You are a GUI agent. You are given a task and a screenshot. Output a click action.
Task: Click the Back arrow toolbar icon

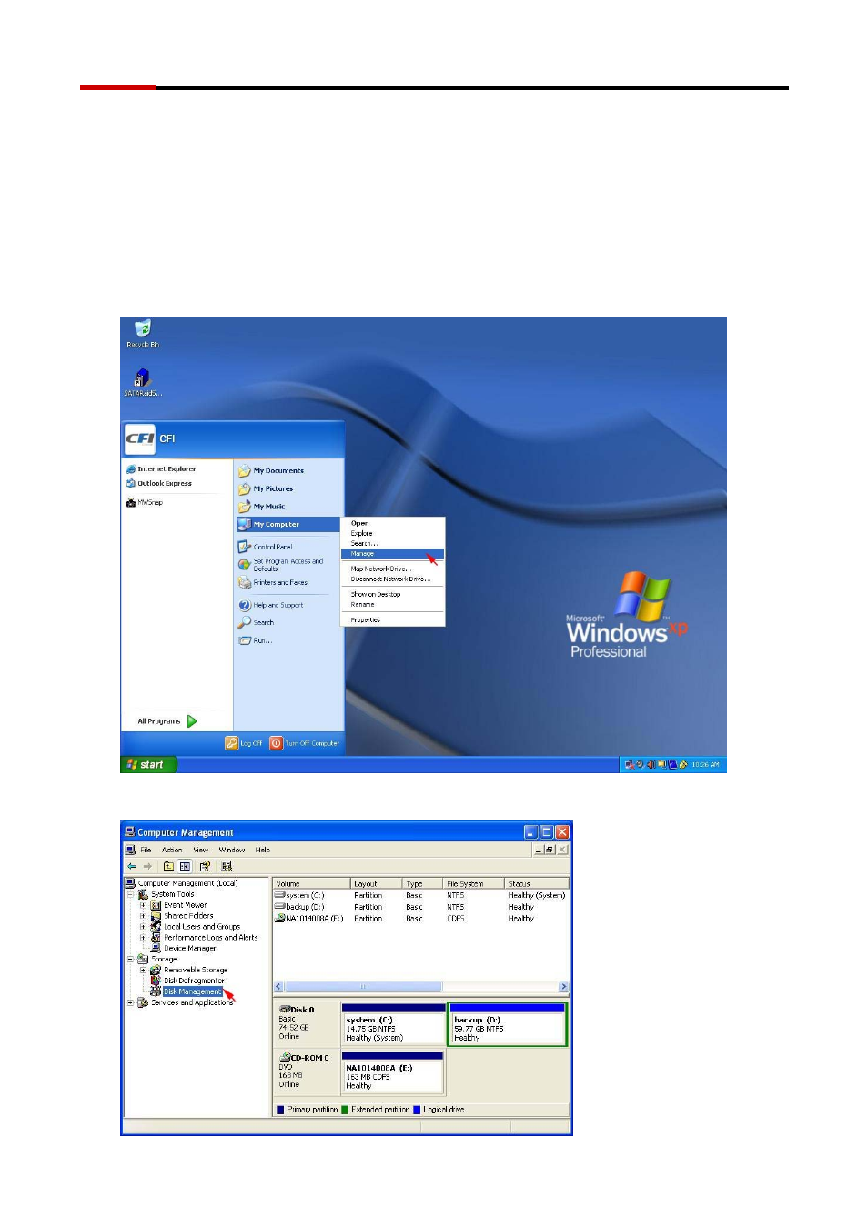(132, 867)
